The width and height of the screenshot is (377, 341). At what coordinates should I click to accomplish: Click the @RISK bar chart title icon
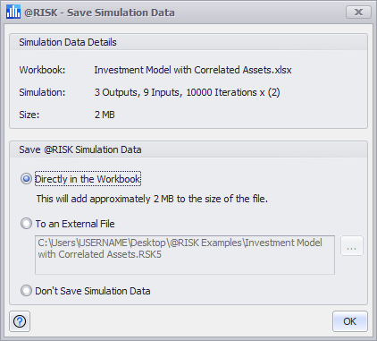(13, 12)
